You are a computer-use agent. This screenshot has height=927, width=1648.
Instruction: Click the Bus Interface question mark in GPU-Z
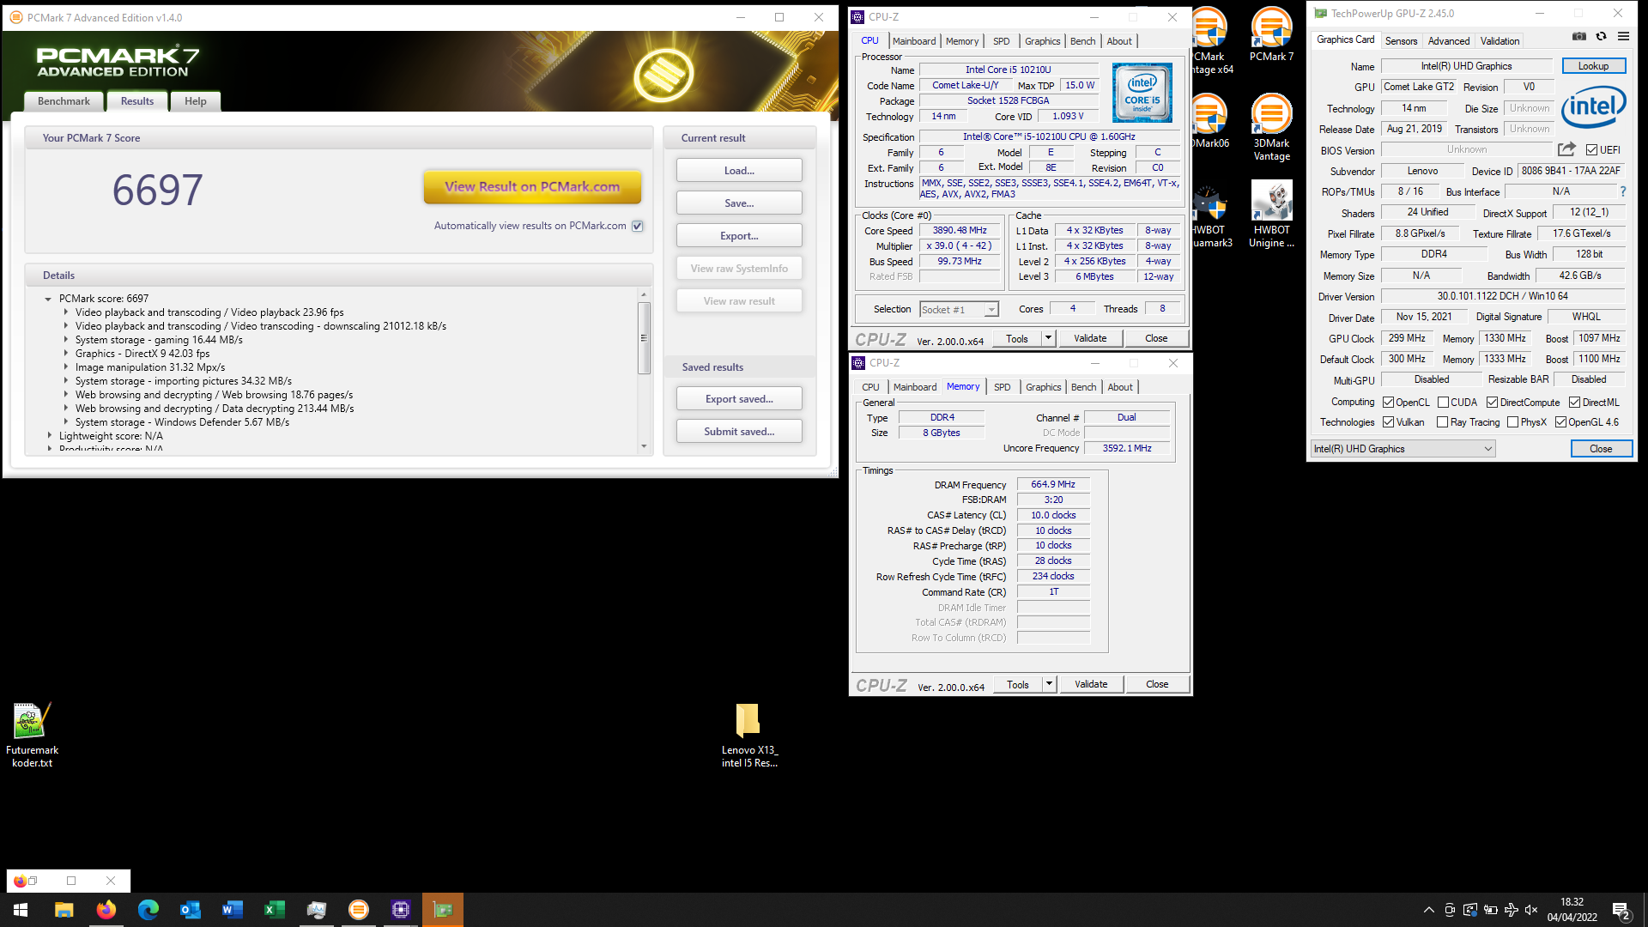point(1622,192)
